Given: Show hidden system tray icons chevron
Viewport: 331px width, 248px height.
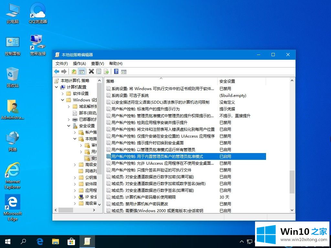Looking at the screenshot, I should pyautogui.click(x=242, y=242).
